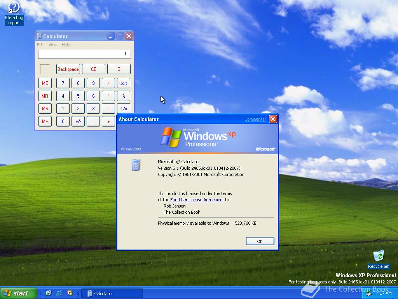Click the '523,760 KB' memory value

246,223
